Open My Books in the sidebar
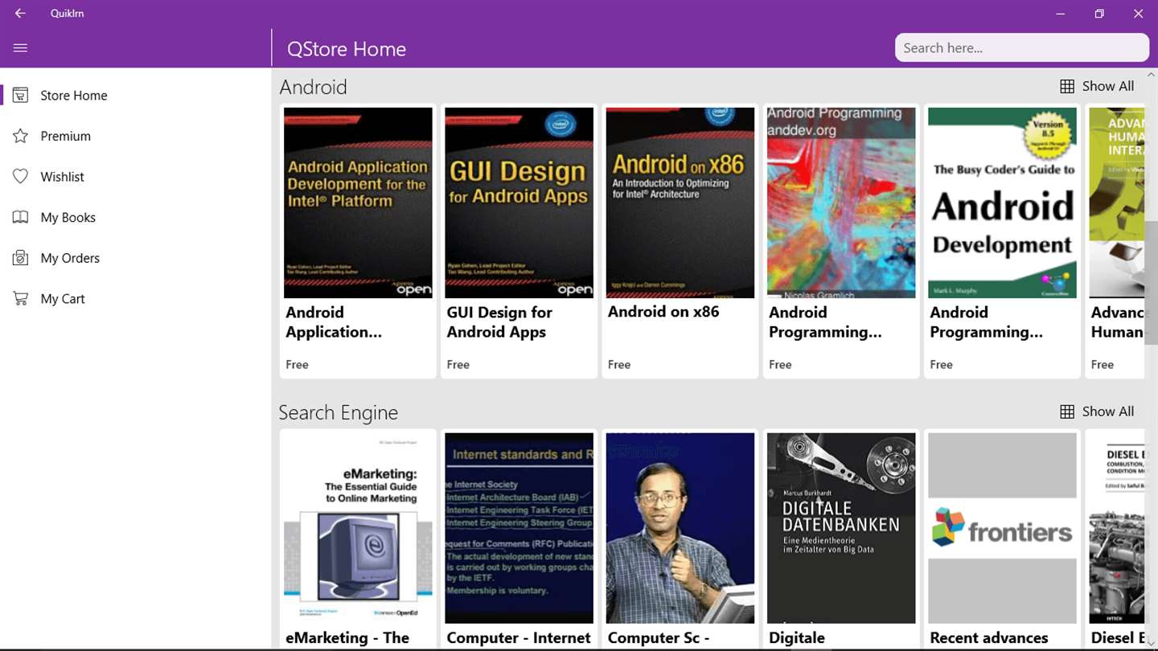The width and height of the screenshot is (1158, 651). tap(135, 217)
